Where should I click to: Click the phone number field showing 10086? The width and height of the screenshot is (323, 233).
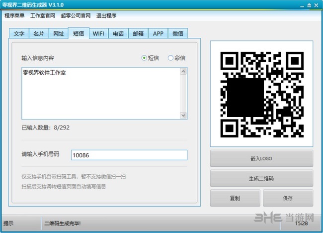click(x=129, y=155)
